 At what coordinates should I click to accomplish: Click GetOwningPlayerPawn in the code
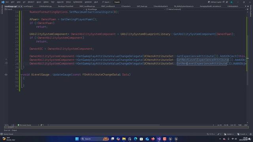[x=77, y=19]
